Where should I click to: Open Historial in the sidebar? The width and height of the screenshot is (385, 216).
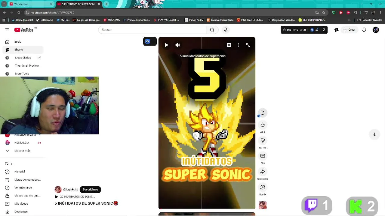23,172
